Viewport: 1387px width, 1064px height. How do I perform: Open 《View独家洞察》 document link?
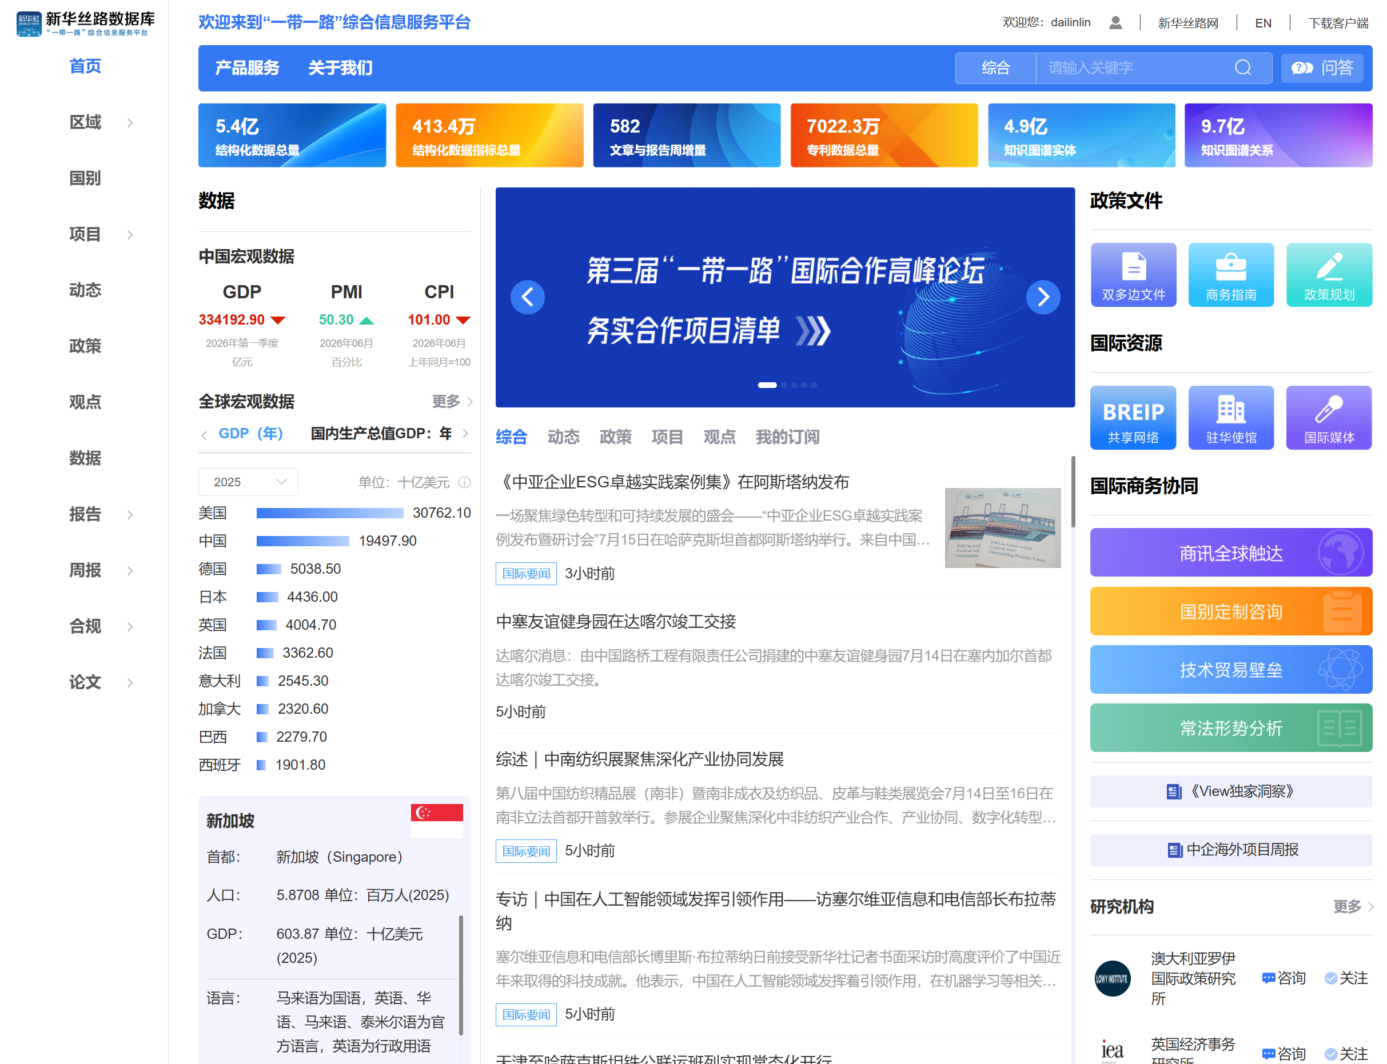[1230, 791]
